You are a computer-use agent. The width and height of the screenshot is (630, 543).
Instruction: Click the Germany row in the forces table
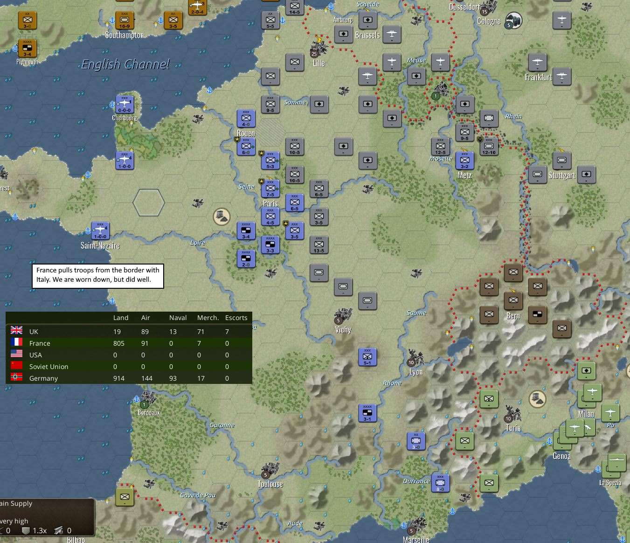(x=129, y=378)
